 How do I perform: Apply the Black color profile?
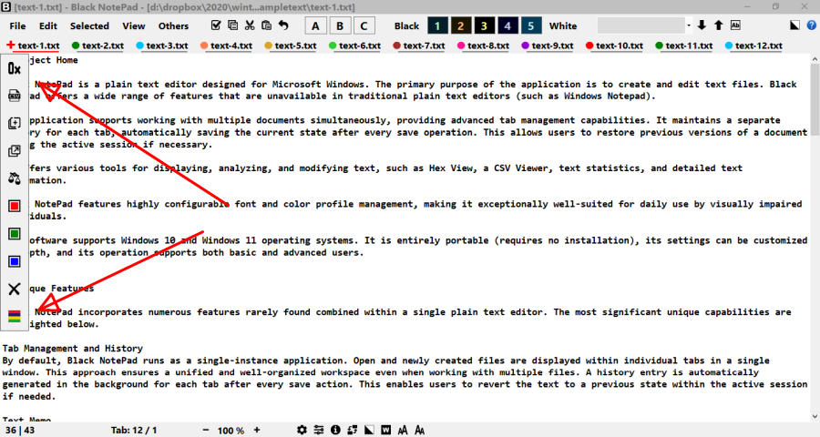pos(407,25)
